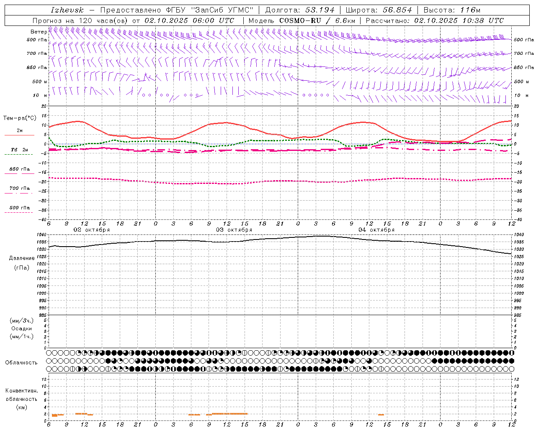Click the 500 м wind level label on left
This screenshot has height=428, width=536.
coord(40,82)
